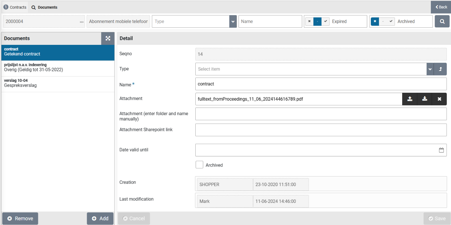Switch to the Documents tab

(45, 7)
